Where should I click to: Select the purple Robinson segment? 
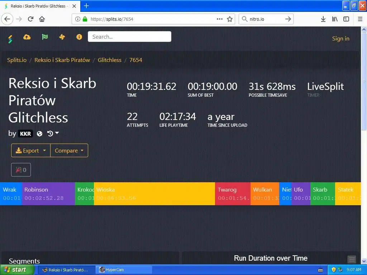(x=48, y=194)
